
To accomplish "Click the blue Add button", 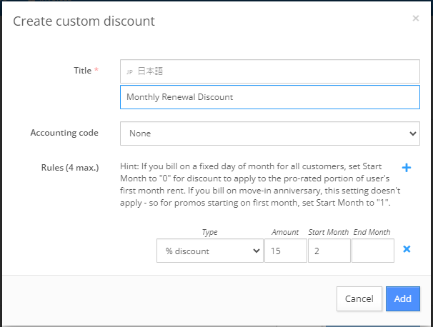I will click(x=402, y=298).
